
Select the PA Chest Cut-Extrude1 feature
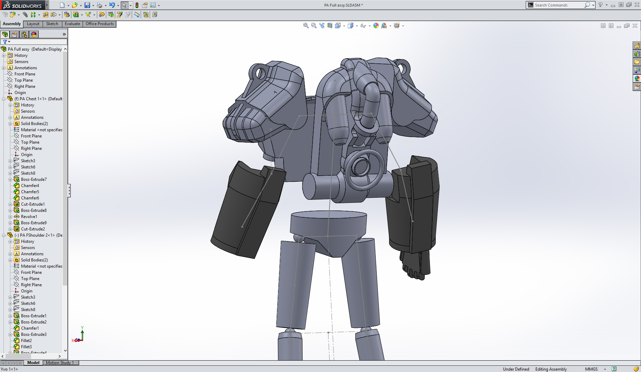click(x=33, y=204)
